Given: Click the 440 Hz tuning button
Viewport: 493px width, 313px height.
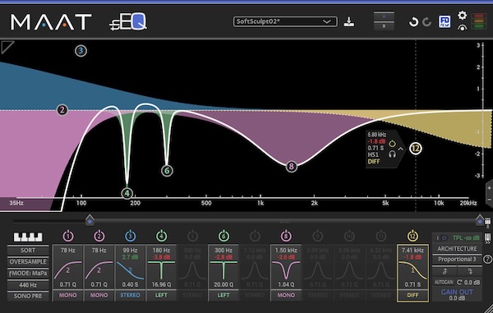Looking at the screenshot, I should (28, 285).
